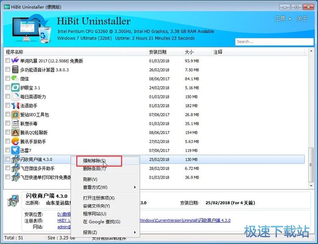
Task: Sort by 安装日期 column header
Action: pos(165,52)
